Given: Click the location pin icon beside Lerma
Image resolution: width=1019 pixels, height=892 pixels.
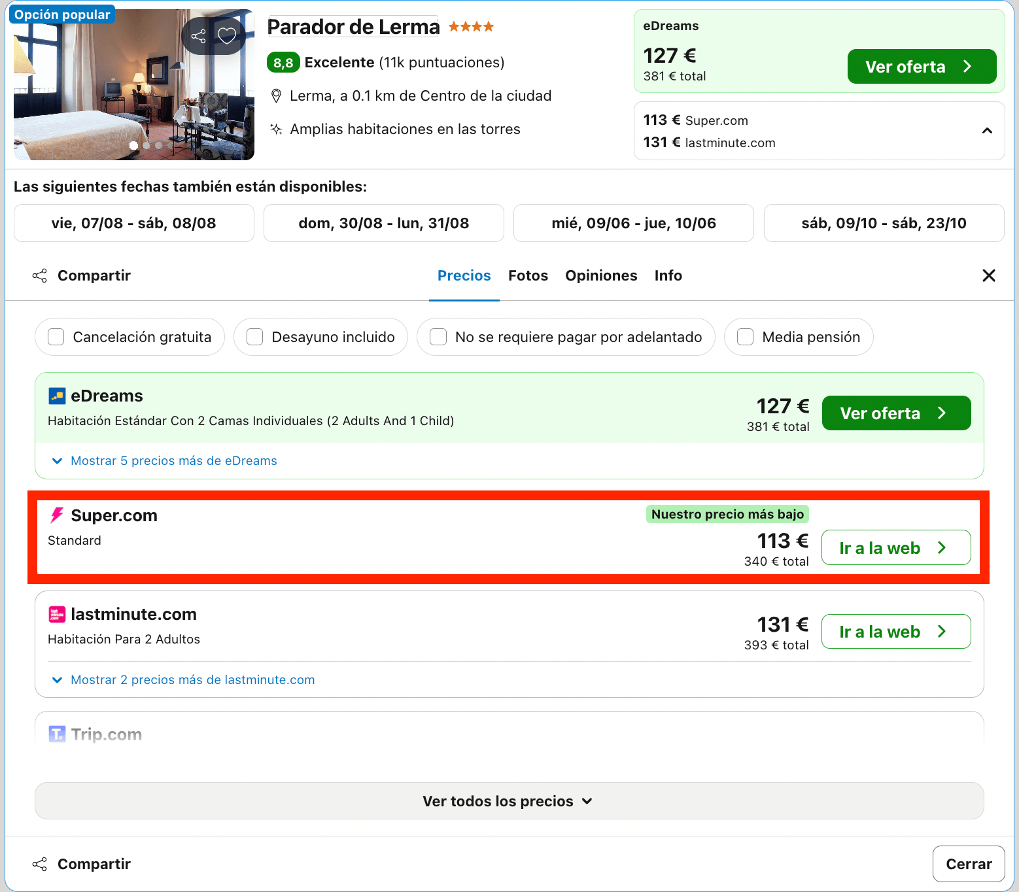Looking at the screenshot, I should click(x=276, y=96).
